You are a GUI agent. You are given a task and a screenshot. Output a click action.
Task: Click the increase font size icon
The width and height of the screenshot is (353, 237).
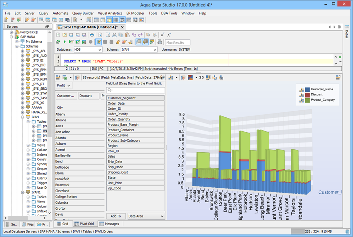(x=169, y=35)
